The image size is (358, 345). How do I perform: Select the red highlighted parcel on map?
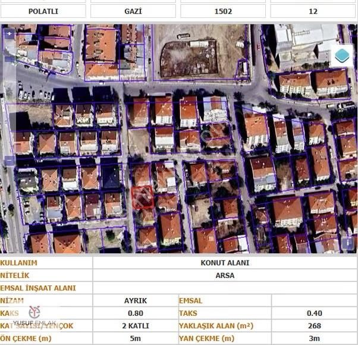143,197
